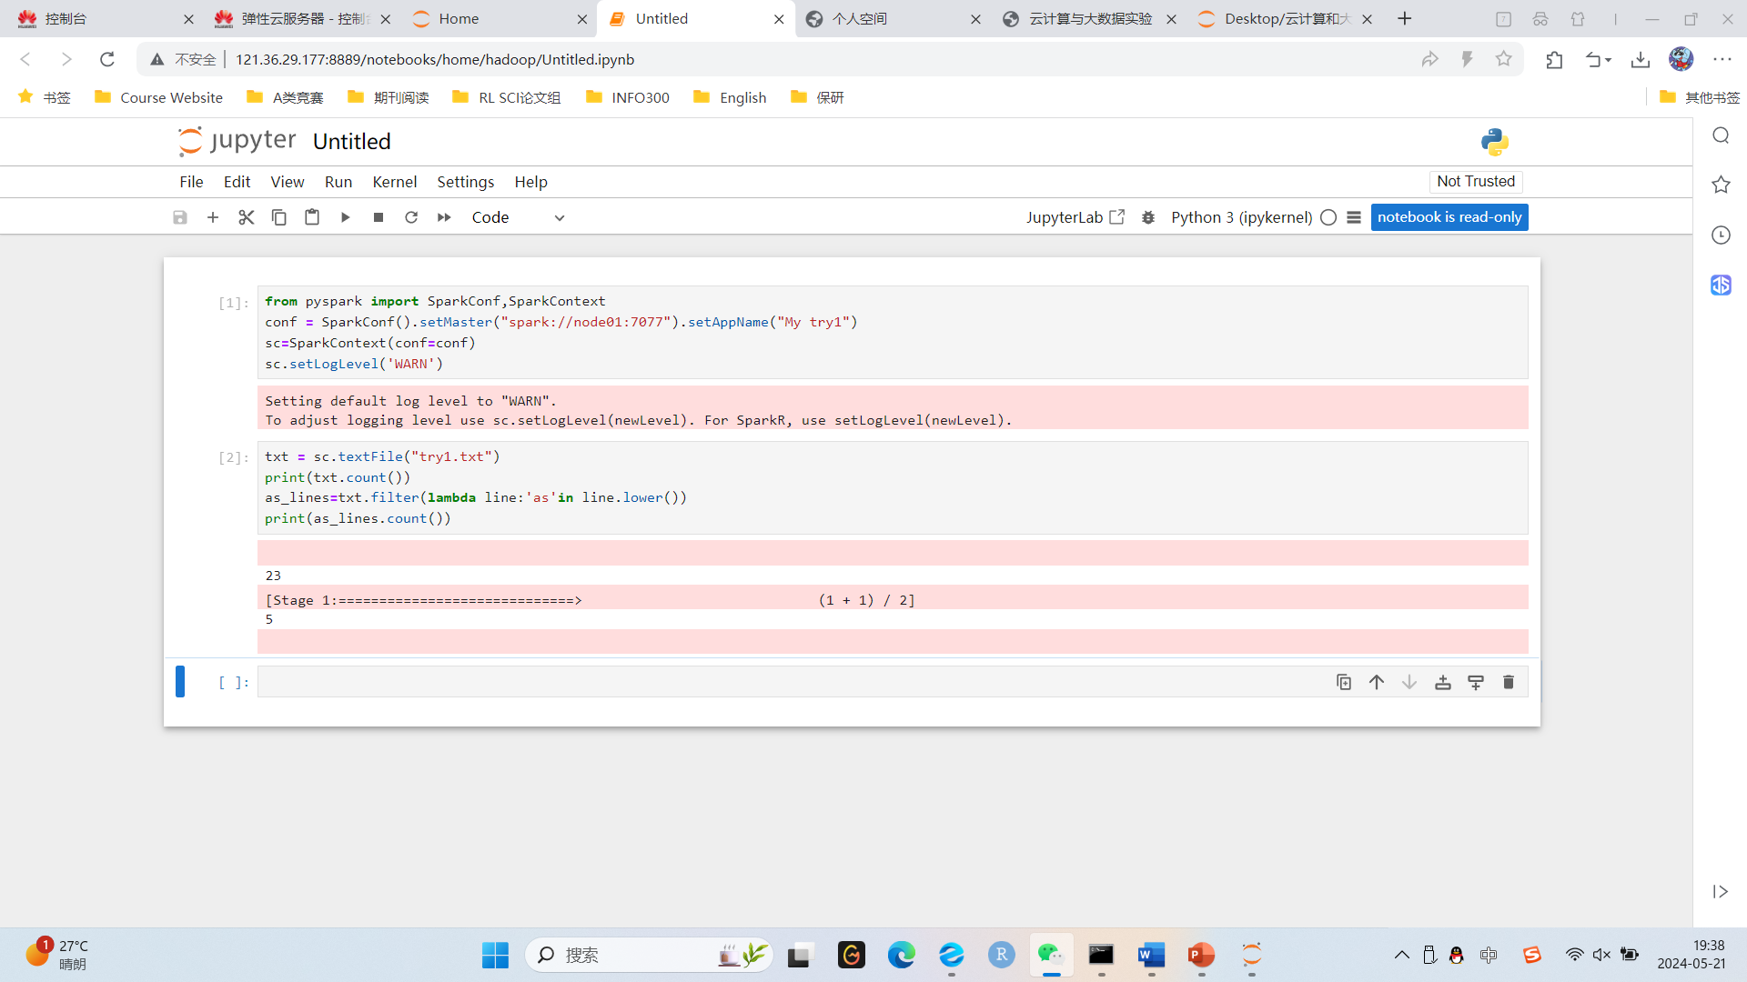
Task: Switch to the 个人空间 browser tab
Action: point(893,18)
